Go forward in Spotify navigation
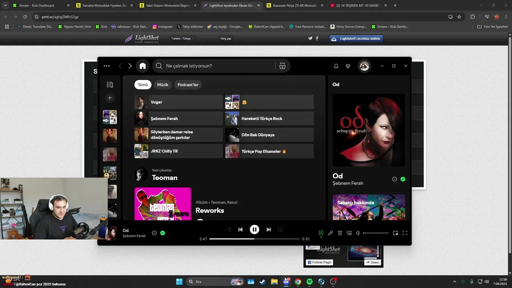The height and width of the screenshot is (288, 512). tap(130, 66)
